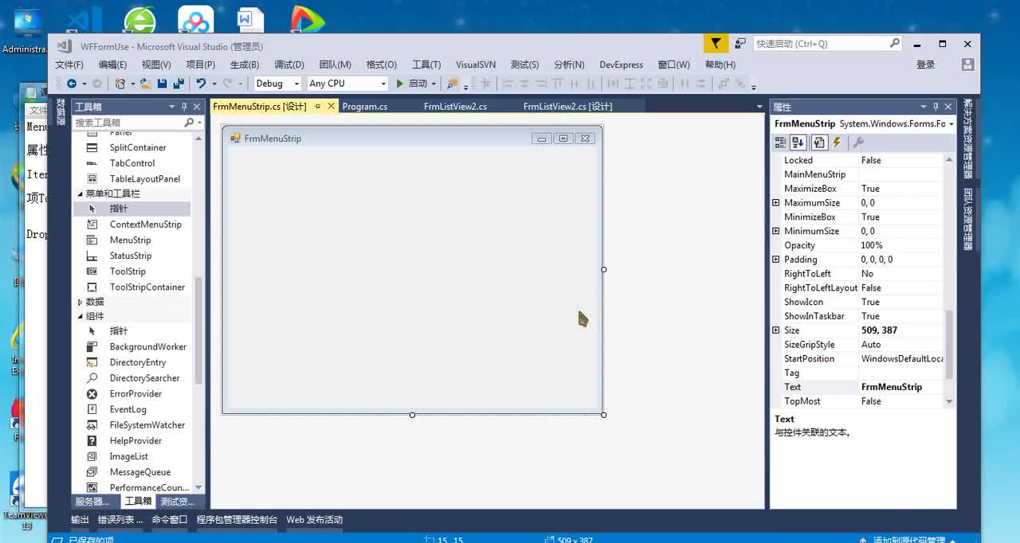Viewport: 1020px width, 543px height.
Task: Open the document tabs overflow dropdown
Action: point(759,107)
